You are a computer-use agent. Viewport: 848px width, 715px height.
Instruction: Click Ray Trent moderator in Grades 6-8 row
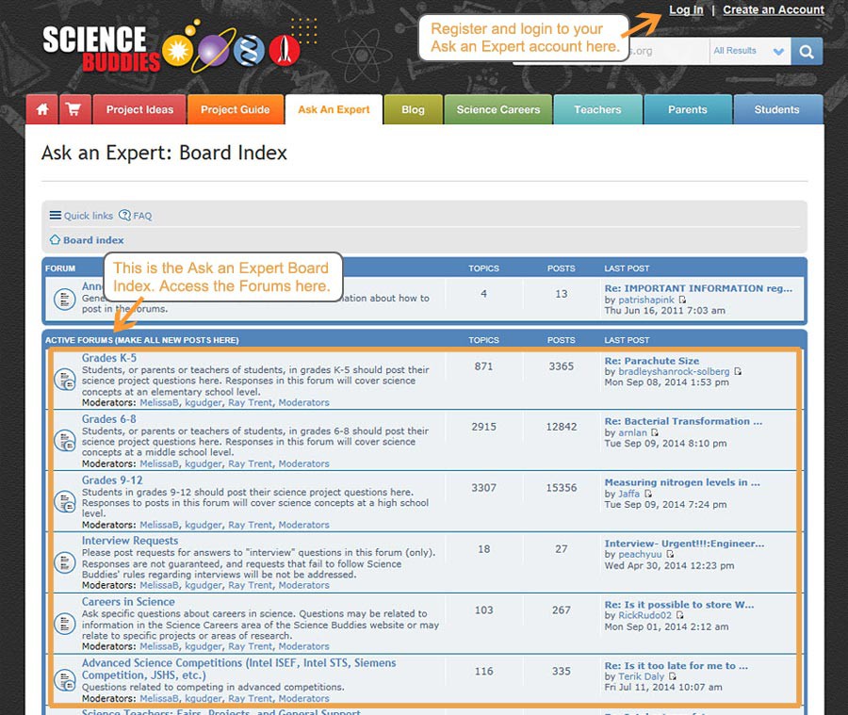(251, 463)
